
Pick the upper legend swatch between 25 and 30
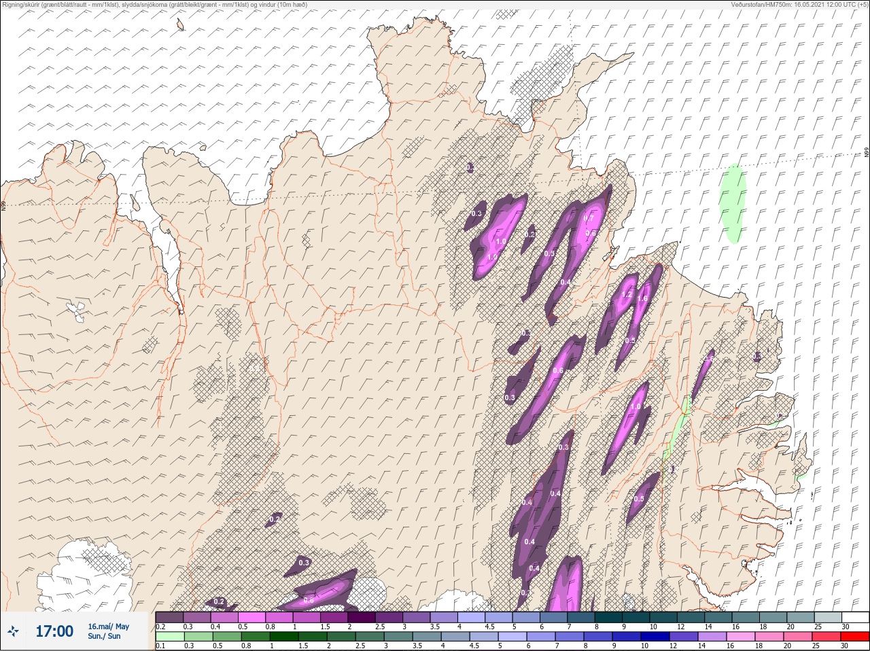(828, 617)
